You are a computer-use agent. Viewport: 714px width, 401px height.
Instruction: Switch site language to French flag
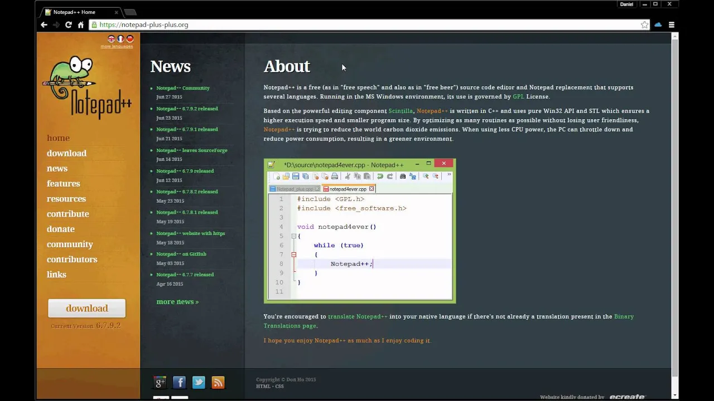point(120,38)
